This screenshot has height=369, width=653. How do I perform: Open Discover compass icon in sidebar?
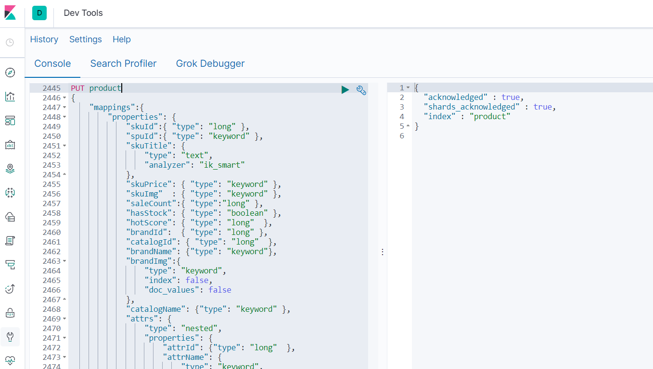coord(10,73)
